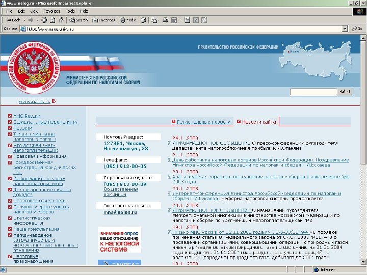The image size is (367, 275).
Task: Open the Favorites pane from toolbar
Action: coord(103,20)
